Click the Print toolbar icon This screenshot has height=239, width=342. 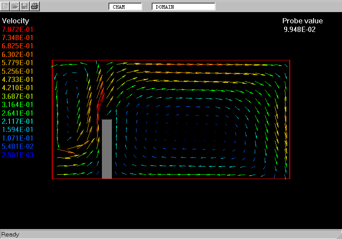click(x=35, y=6)
